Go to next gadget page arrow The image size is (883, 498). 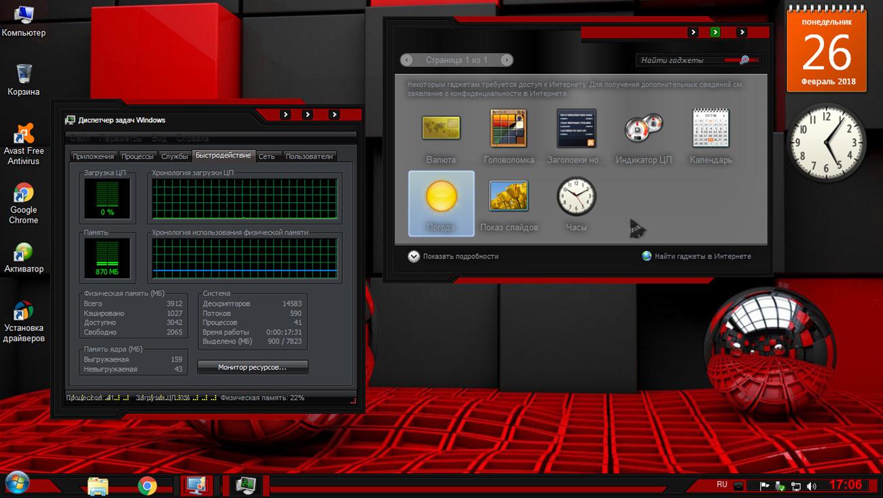pos(507,60)
